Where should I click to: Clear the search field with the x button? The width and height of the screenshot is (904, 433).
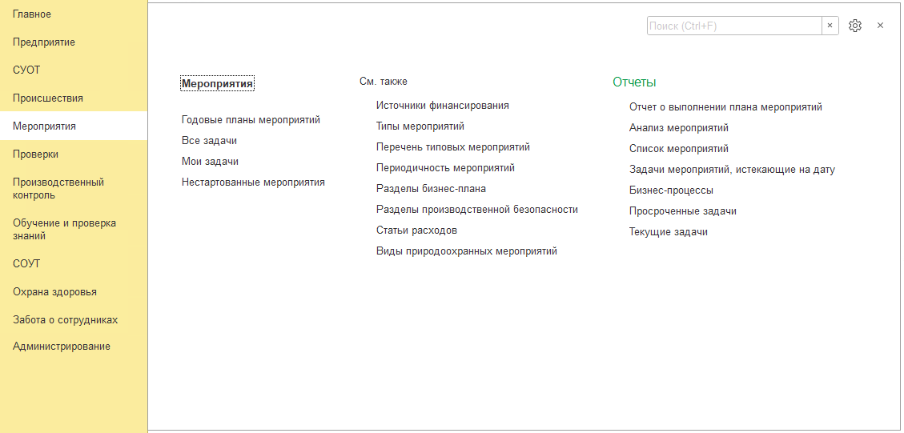coord(830,26)
